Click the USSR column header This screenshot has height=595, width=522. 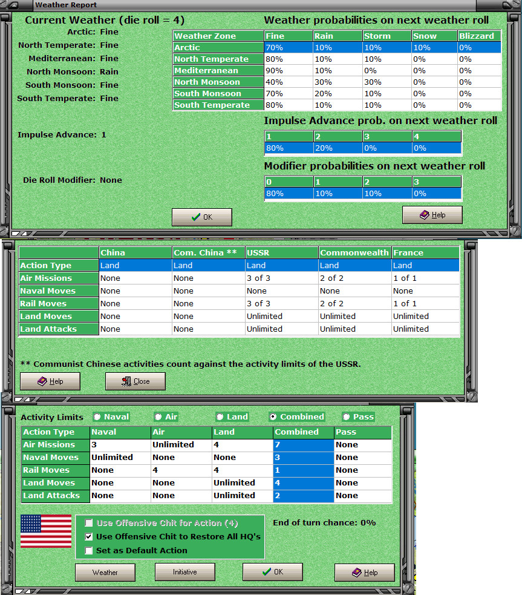coord(282,253)
